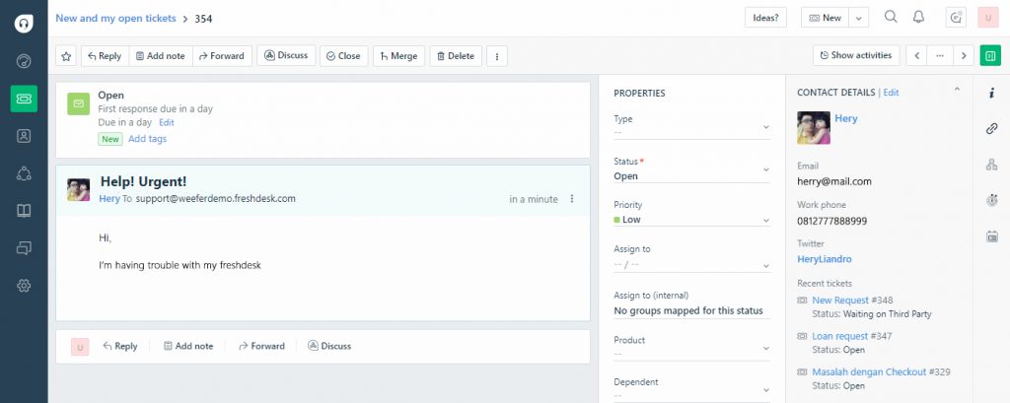This screenshot has height=403, width=1010.
Task: Click the New ticket button
Action: click(826, 18)
